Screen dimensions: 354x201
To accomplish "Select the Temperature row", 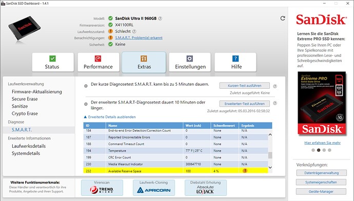I will pos(175,151).
